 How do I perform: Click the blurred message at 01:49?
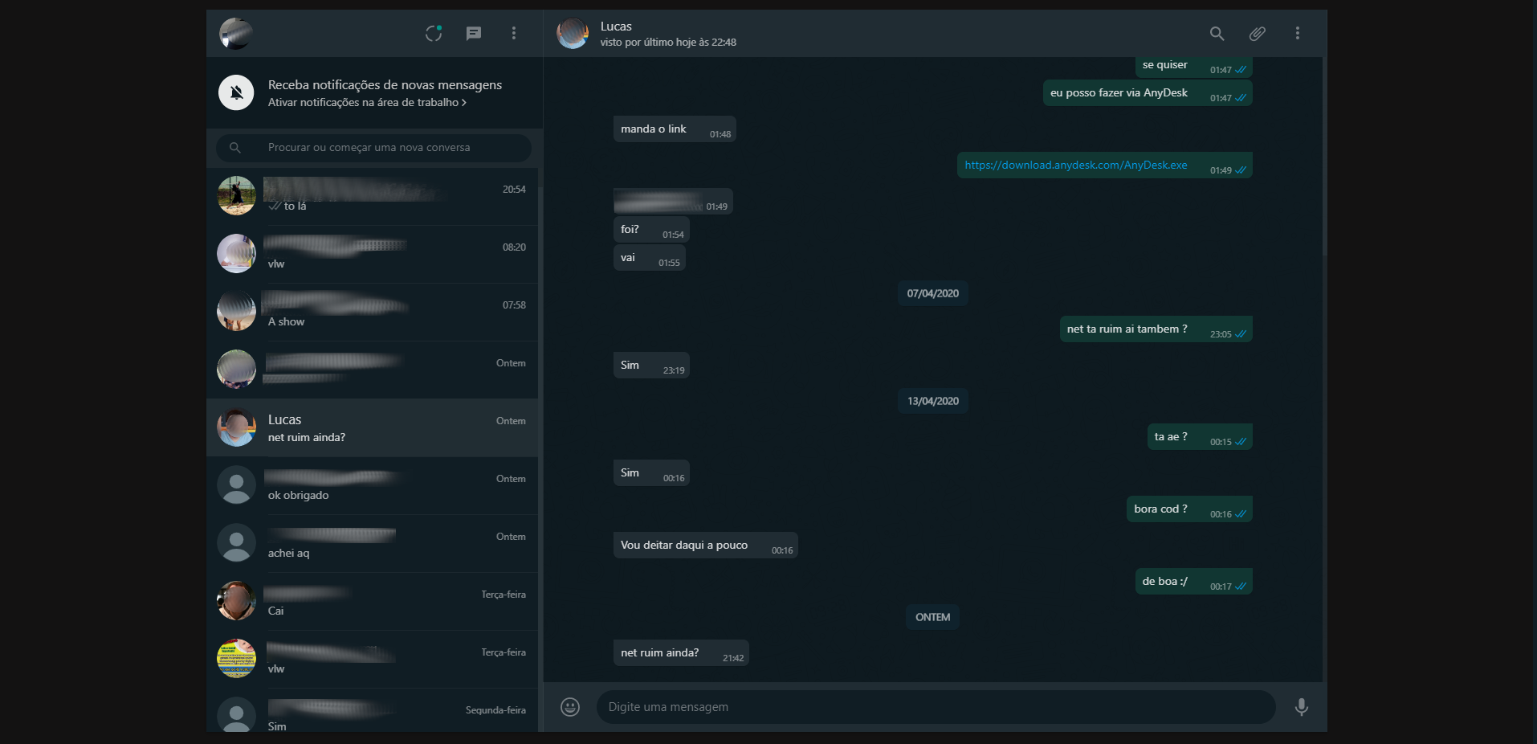tap(673, 202)
